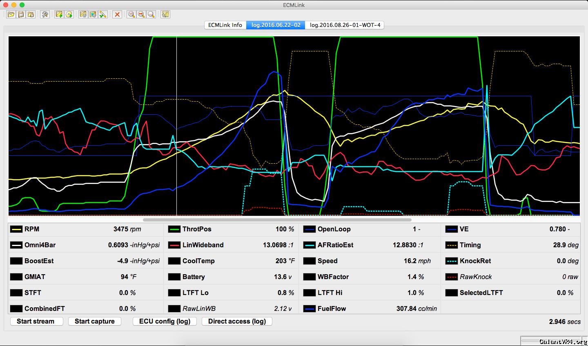Select the AFRatioEst legend label
Image resolution: width=588 pixels, height=346 pixels.
tap(336, 245)
